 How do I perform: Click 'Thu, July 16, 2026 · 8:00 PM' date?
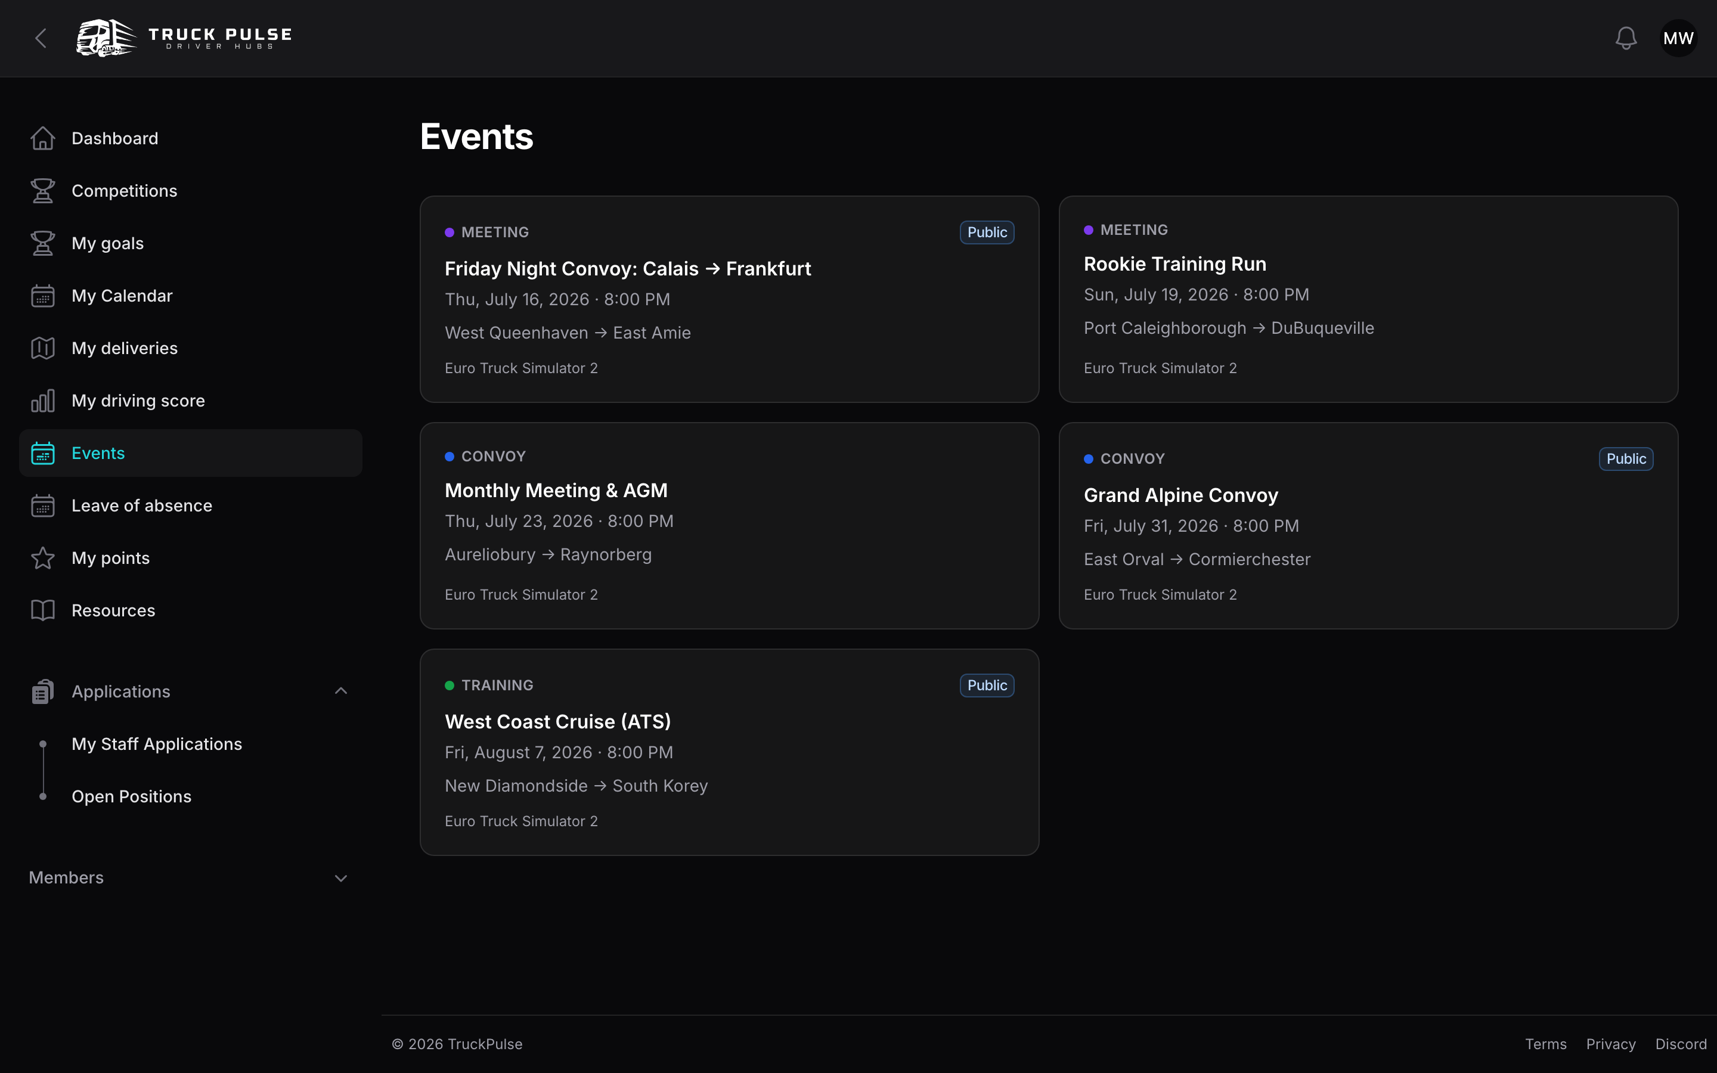pos(557,299)
